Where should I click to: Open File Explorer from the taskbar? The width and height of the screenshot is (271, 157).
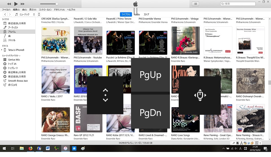point(22,148)
